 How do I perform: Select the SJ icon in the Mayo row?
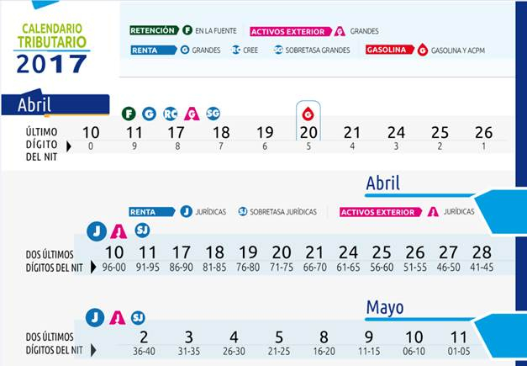click(x=138, y=317)
